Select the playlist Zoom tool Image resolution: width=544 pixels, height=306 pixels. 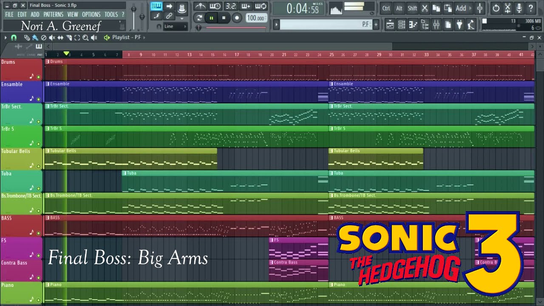click(85, 37)
